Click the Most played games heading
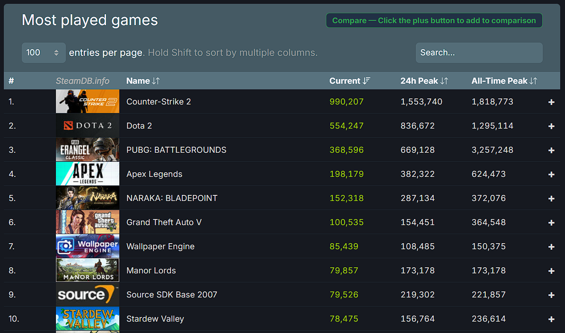 pos(90,20)
